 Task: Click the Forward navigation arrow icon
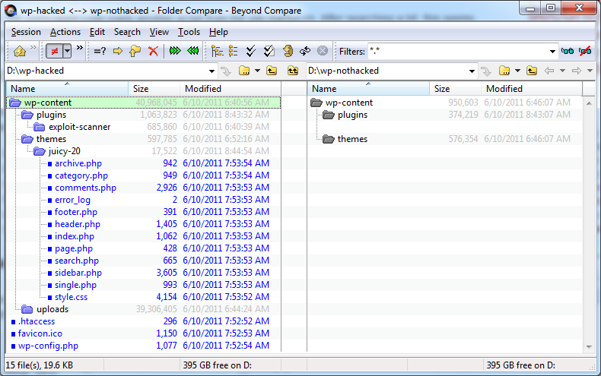click(576, 71)
